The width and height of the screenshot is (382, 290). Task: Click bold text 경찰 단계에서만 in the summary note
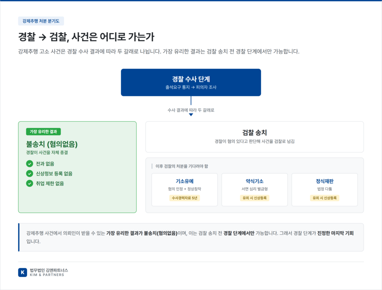coord(239,233)
